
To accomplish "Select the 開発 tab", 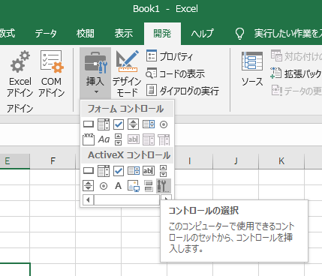I will point(162,34).
